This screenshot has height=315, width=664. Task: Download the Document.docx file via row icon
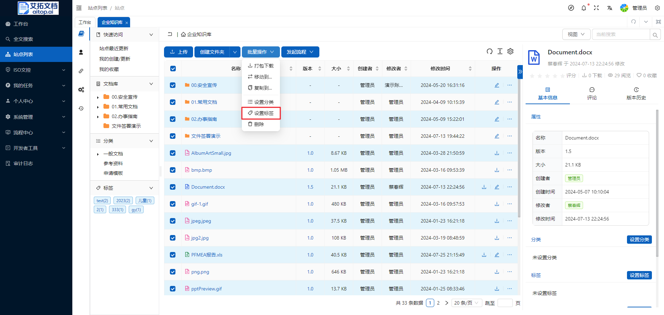coord(484,187)
